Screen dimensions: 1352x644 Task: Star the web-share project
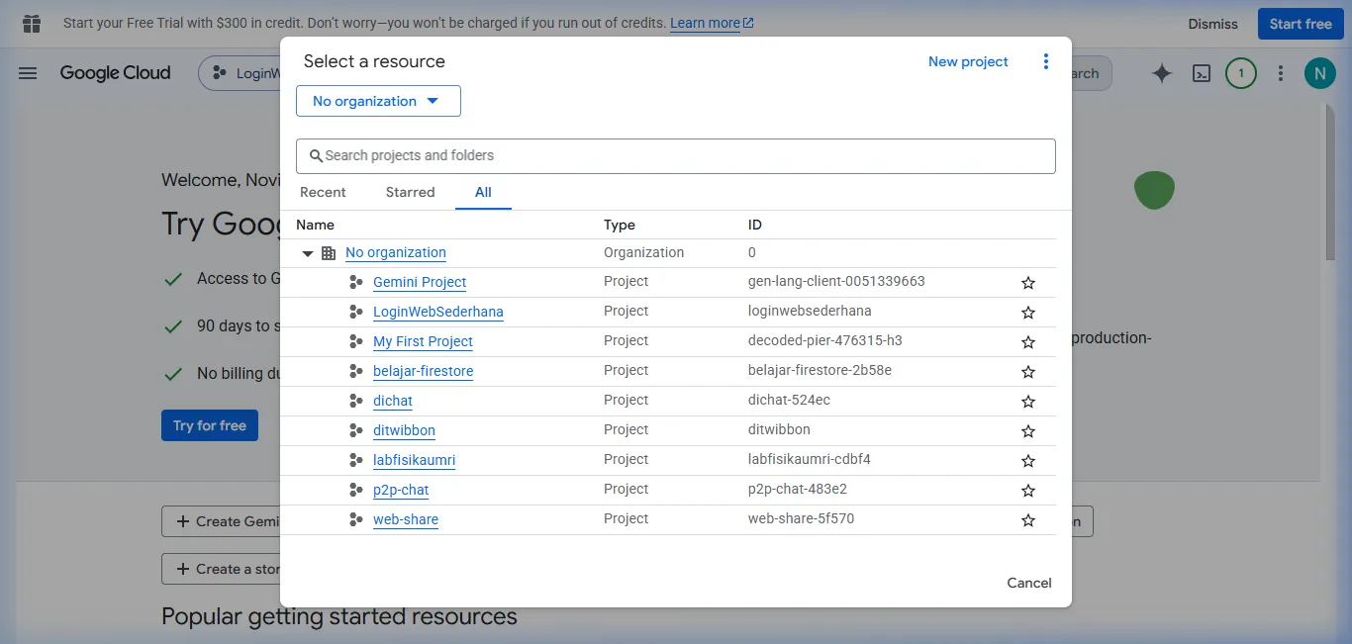coord(1028,520)
